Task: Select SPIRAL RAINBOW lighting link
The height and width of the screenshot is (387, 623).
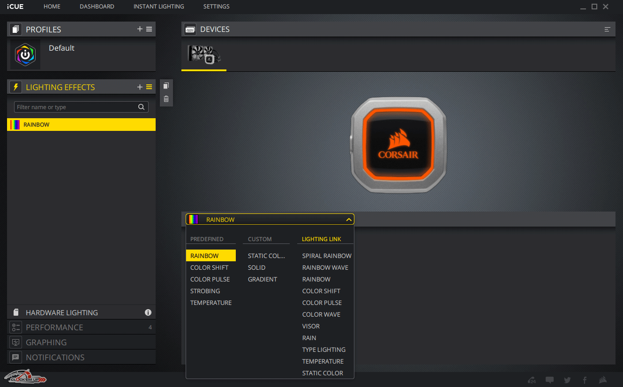Action: [327, 256]
